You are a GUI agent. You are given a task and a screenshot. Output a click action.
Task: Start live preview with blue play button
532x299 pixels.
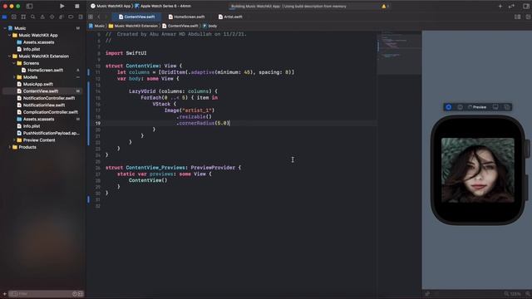click(448, 107)
